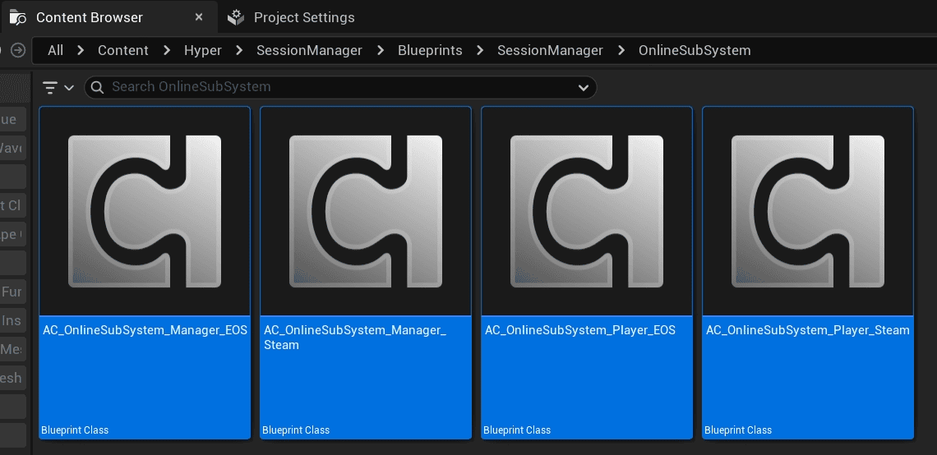Click the Content Browser folder icon
Viewport: 937px width, 455px height.
point(18,17)
